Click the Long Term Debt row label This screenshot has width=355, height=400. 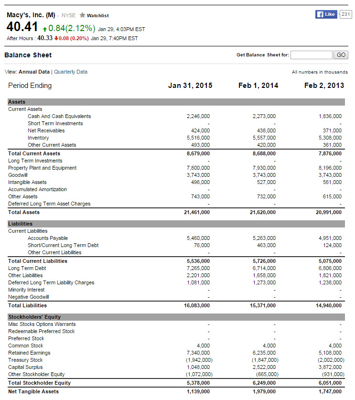[x=27, y=268]
